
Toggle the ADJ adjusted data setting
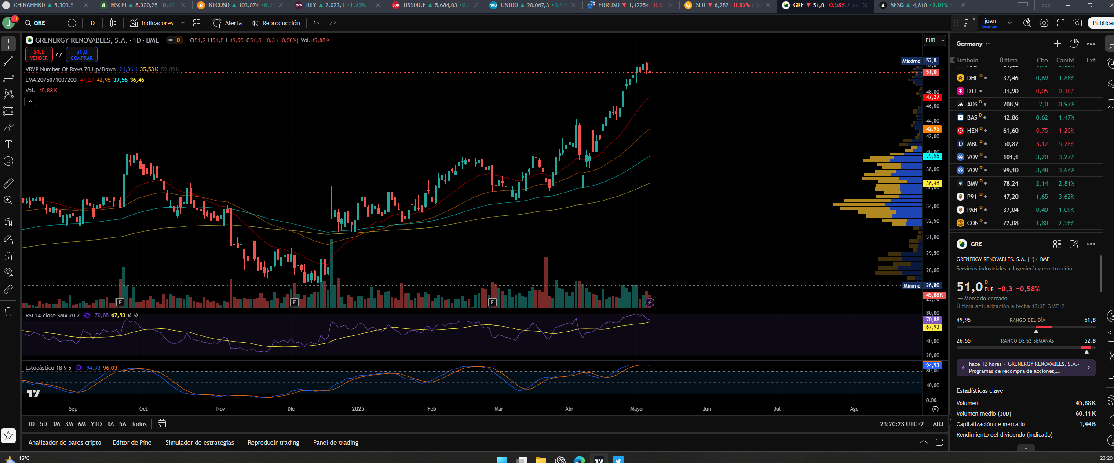(x=938, y=424)
